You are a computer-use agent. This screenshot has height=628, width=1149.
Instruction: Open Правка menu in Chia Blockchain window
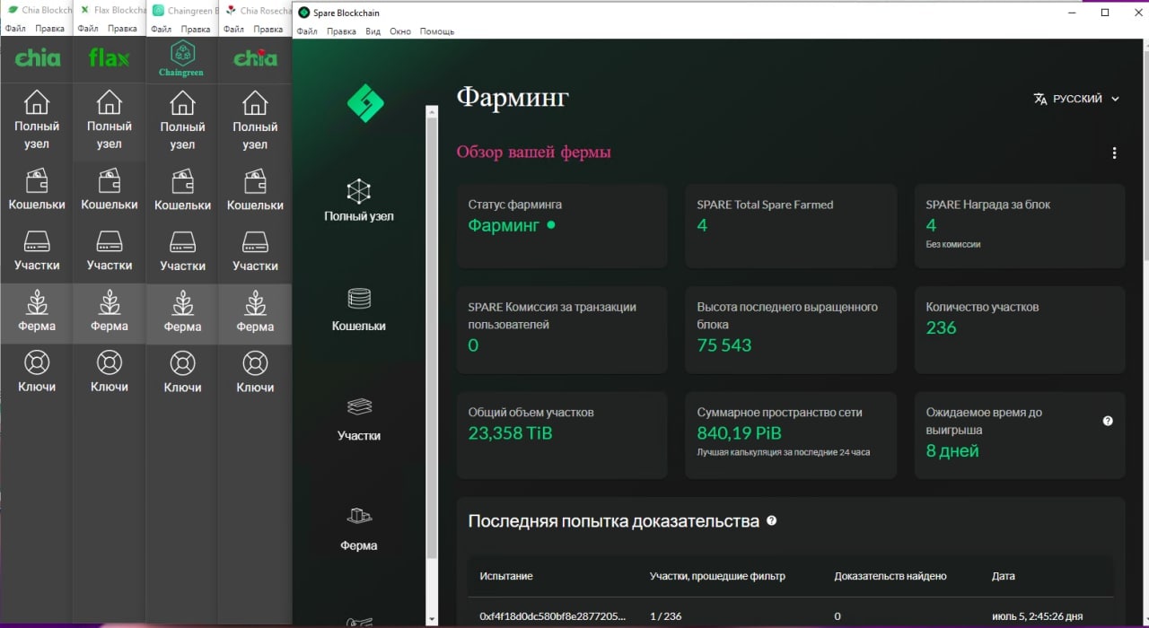(49, 29)
